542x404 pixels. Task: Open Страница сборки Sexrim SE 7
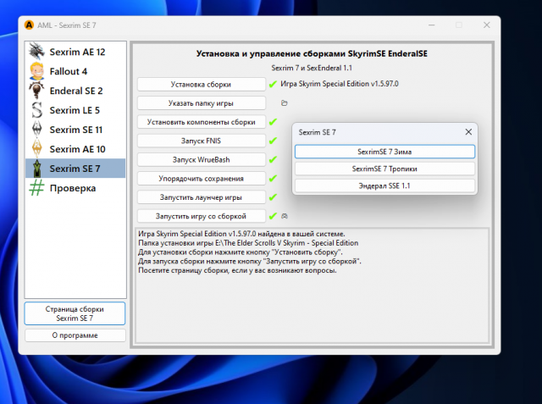tap(75, 314)
